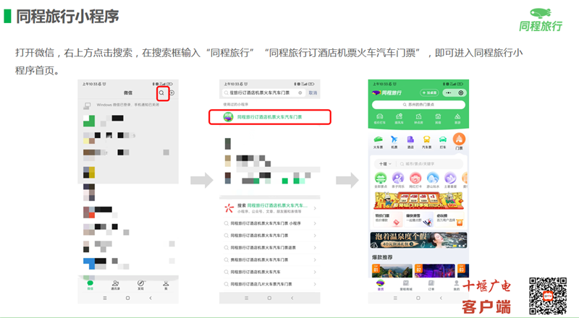Viewport: 579px width, 318px height.
Task: Open the 打车 taxi icon
Action: [x=443, y=142]
